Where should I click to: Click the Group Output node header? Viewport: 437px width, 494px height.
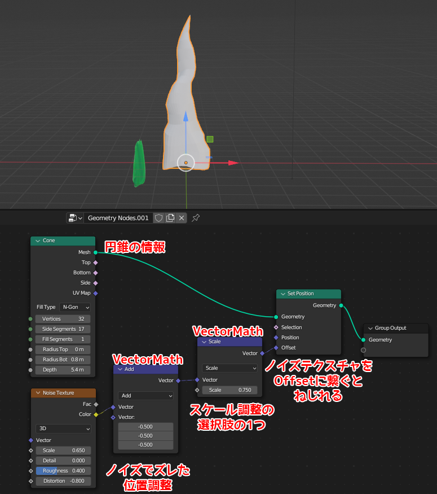(395, 328)
